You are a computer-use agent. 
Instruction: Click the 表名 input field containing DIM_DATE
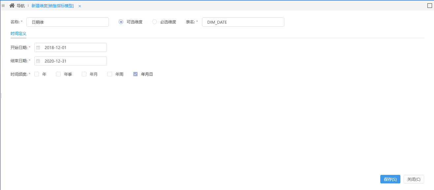click(x=243, y=22)
